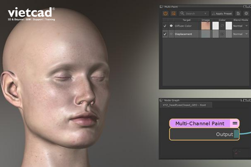Click the document icon next to Apply Preset
The image size is (251, 167).
tap(238, 14)
